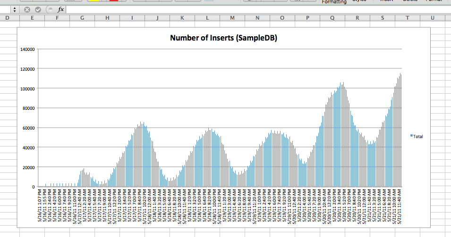This screenshot has width=451, height=237.
Task: Select column N header
Action: coord(257,18)
